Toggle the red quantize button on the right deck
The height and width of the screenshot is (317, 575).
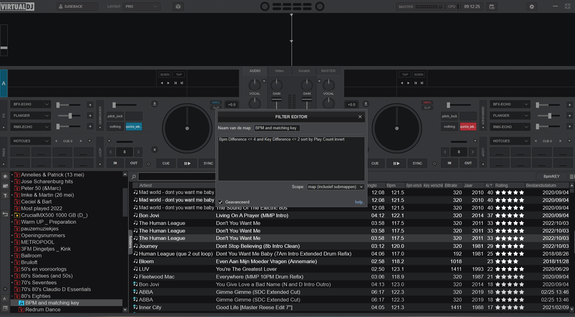[x=468, y=127]
